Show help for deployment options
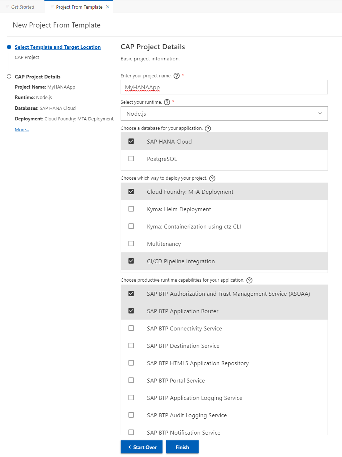This screenshot has width=342, height=457. pyautogui.click(x=212, y=178)
